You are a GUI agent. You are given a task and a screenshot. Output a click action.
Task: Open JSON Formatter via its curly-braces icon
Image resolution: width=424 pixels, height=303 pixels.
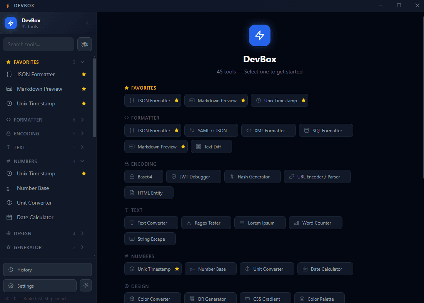[8, 74]
